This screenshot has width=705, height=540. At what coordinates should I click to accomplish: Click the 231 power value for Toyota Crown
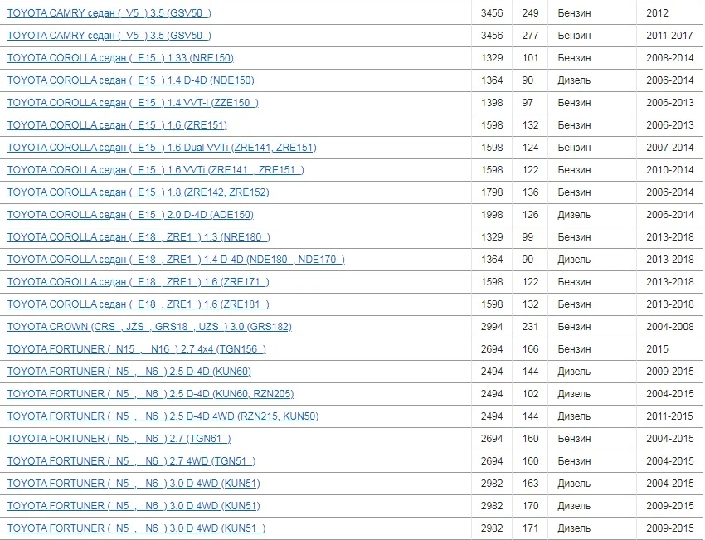[x=531, y=327]
